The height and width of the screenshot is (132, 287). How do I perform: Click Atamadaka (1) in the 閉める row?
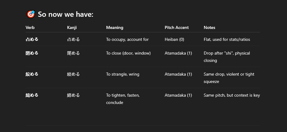click(178, 53)
